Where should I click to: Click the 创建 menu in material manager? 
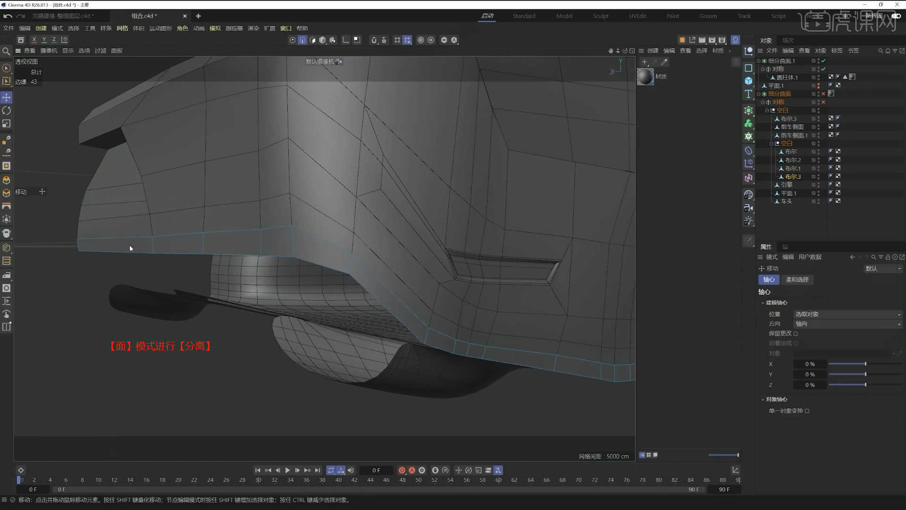coord(653,51)
